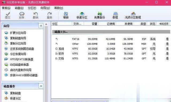Open the 常规(G) menu
This screenshot has width=171, height=102.
coord(6,8)
